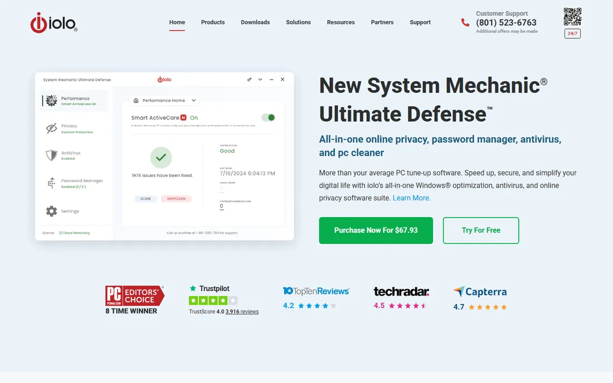Open the Partners menu
This screenshot has width=613, height=383.
pos(382,22)
